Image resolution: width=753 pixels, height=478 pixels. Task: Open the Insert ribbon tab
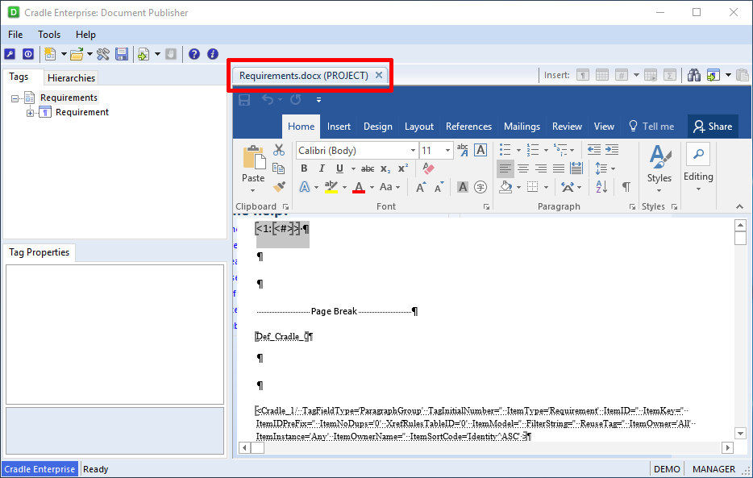coord(339,127)
